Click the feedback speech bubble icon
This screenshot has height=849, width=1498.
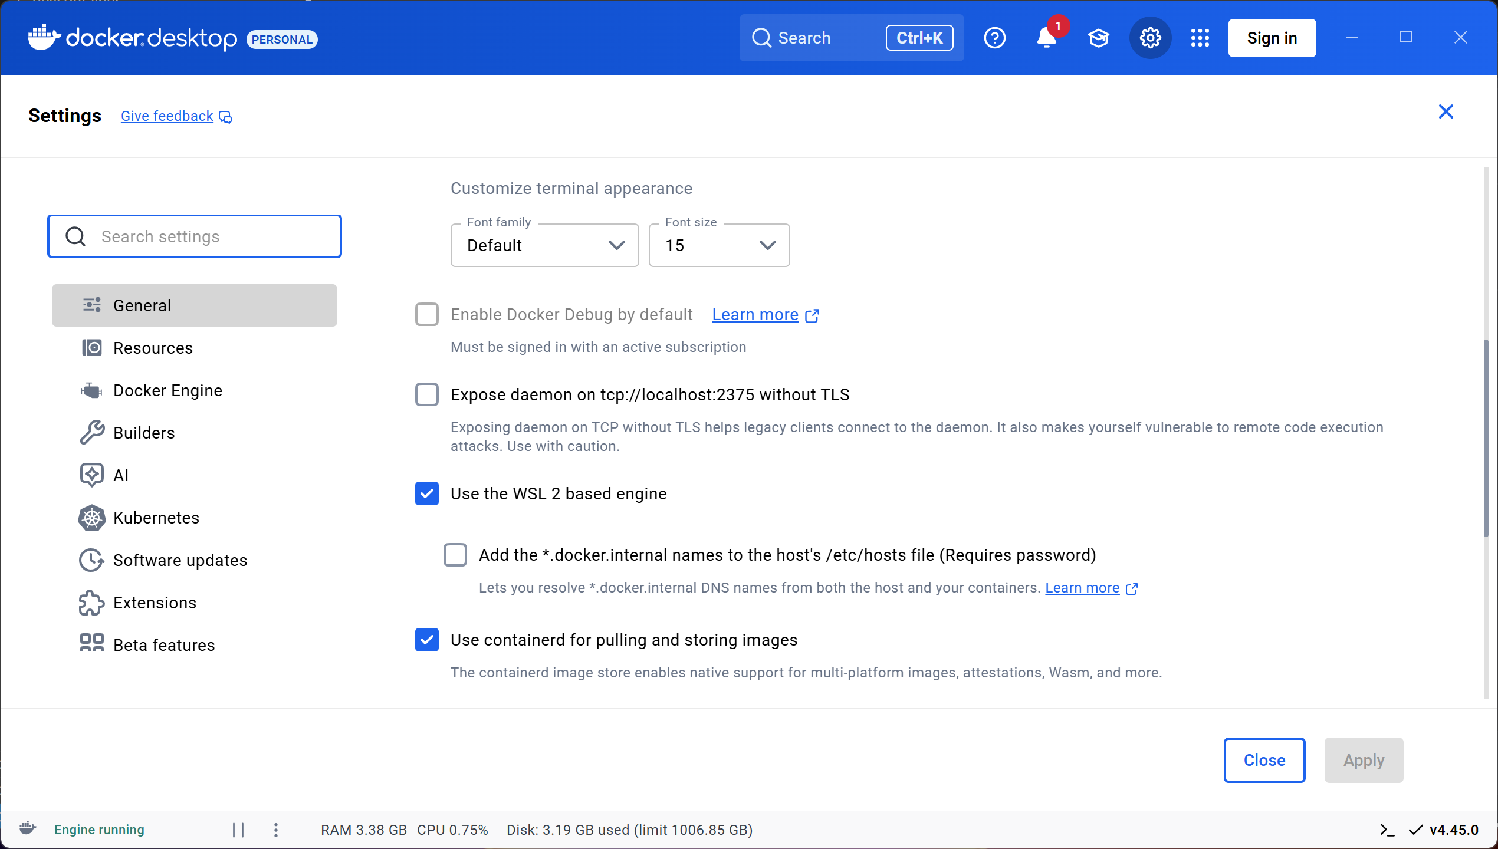tap(225, 117)
